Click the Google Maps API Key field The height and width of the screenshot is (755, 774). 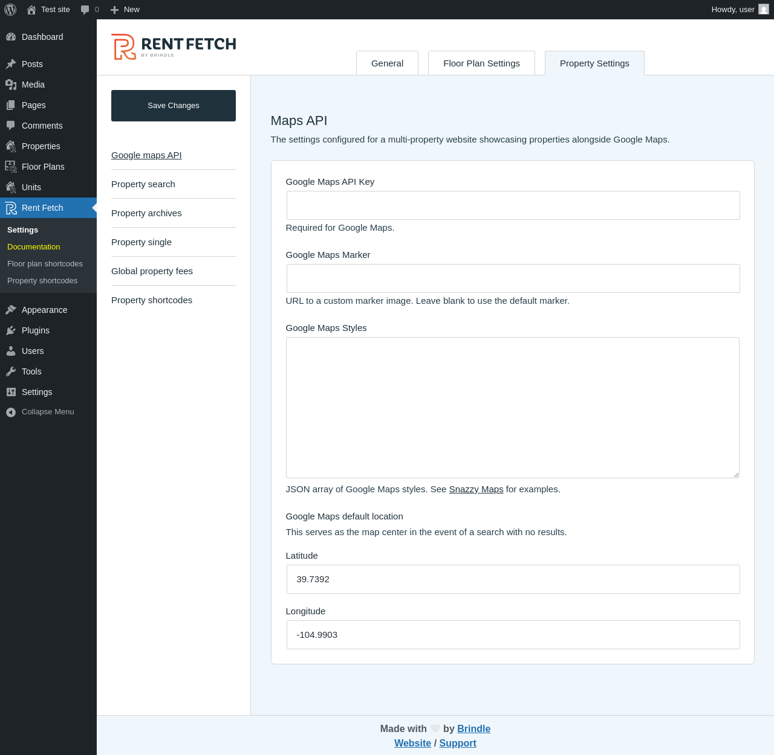(513, 205)
